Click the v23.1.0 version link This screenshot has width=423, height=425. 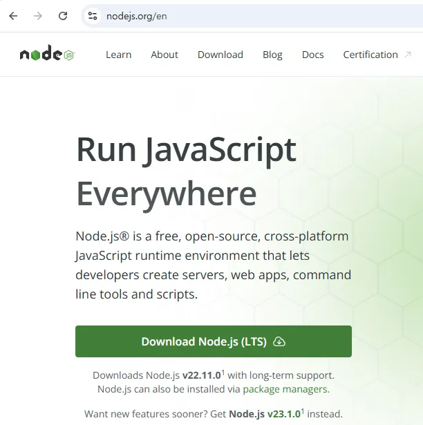pyautogui.click(x=284, y=414)
